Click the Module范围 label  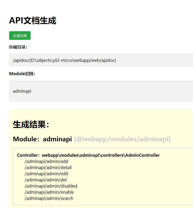22,74
